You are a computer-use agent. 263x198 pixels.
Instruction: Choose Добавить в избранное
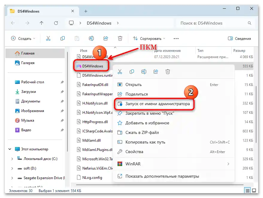[174, 123]
